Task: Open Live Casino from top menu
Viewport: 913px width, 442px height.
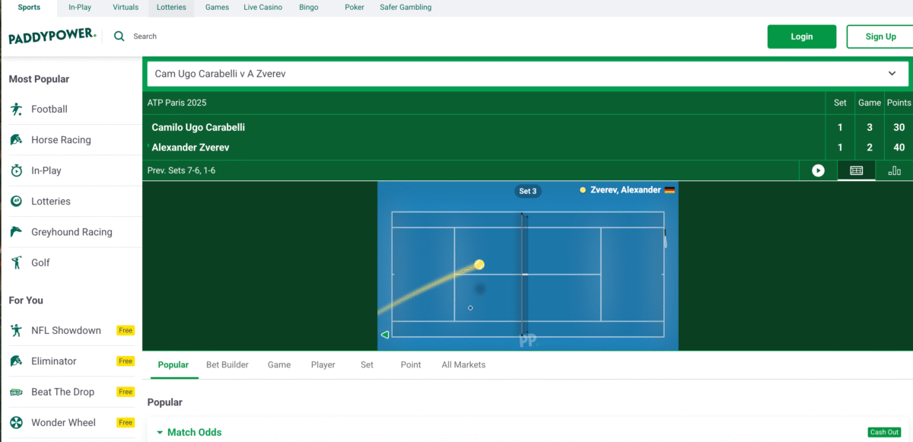Action: (x=262, y=8)
